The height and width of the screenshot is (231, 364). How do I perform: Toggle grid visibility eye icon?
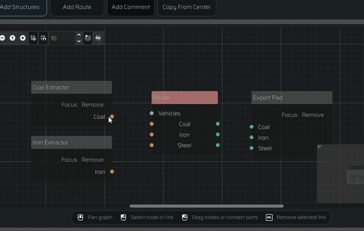[33, 38]
